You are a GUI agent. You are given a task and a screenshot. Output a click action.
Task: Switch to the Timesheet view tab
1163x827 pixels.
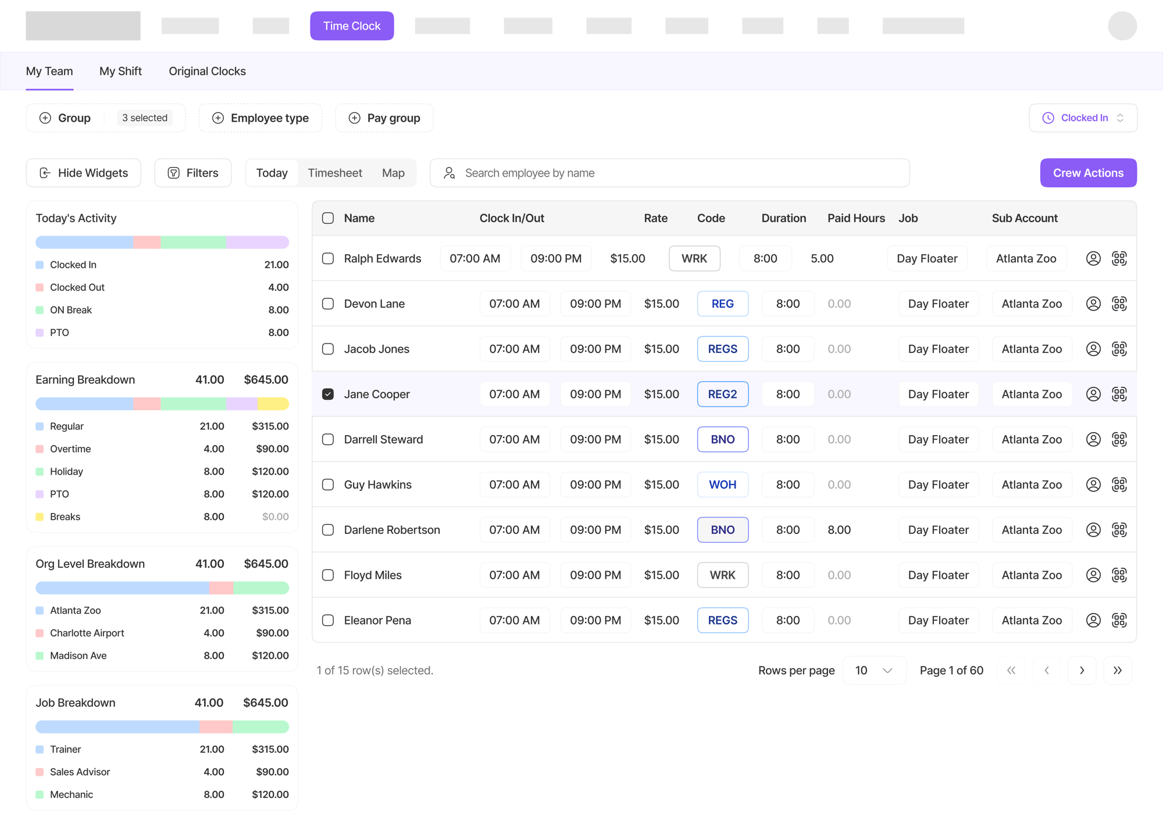click(x=334, y=173)
